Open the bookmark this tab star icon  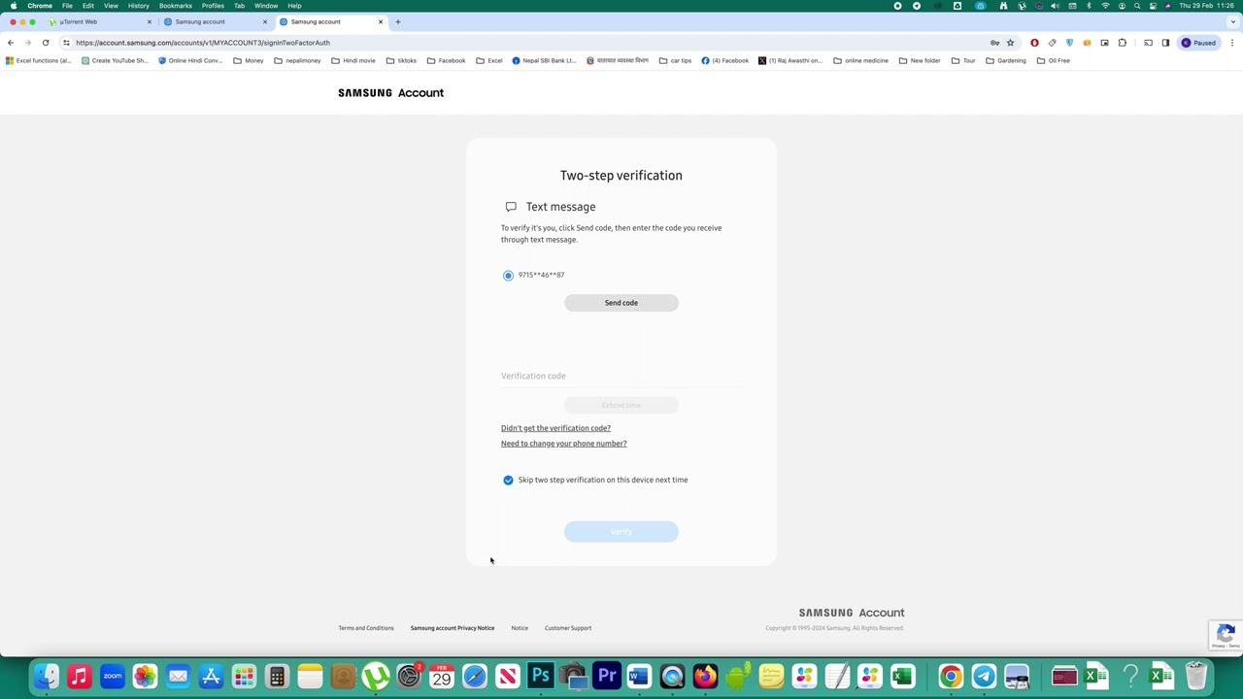[x=1011, y=43]
